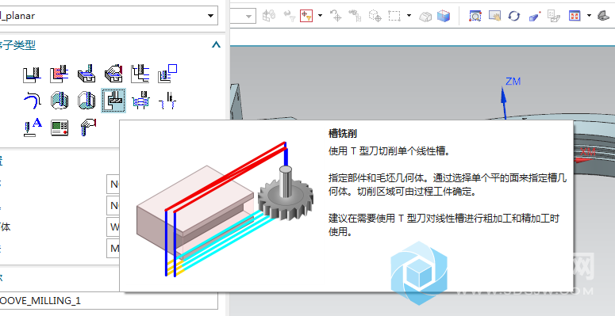
Task: Toggle the red-bordered selection filter icon
Action: click(306, 16)
